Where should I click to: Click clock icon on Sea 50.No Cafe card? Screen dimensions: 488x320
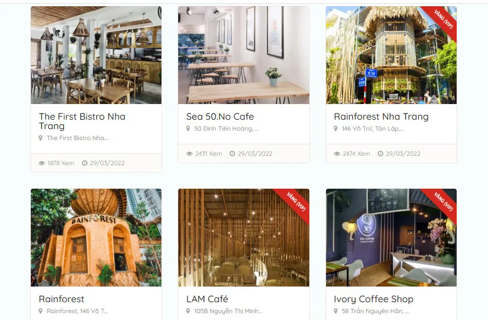pos(232,154)
